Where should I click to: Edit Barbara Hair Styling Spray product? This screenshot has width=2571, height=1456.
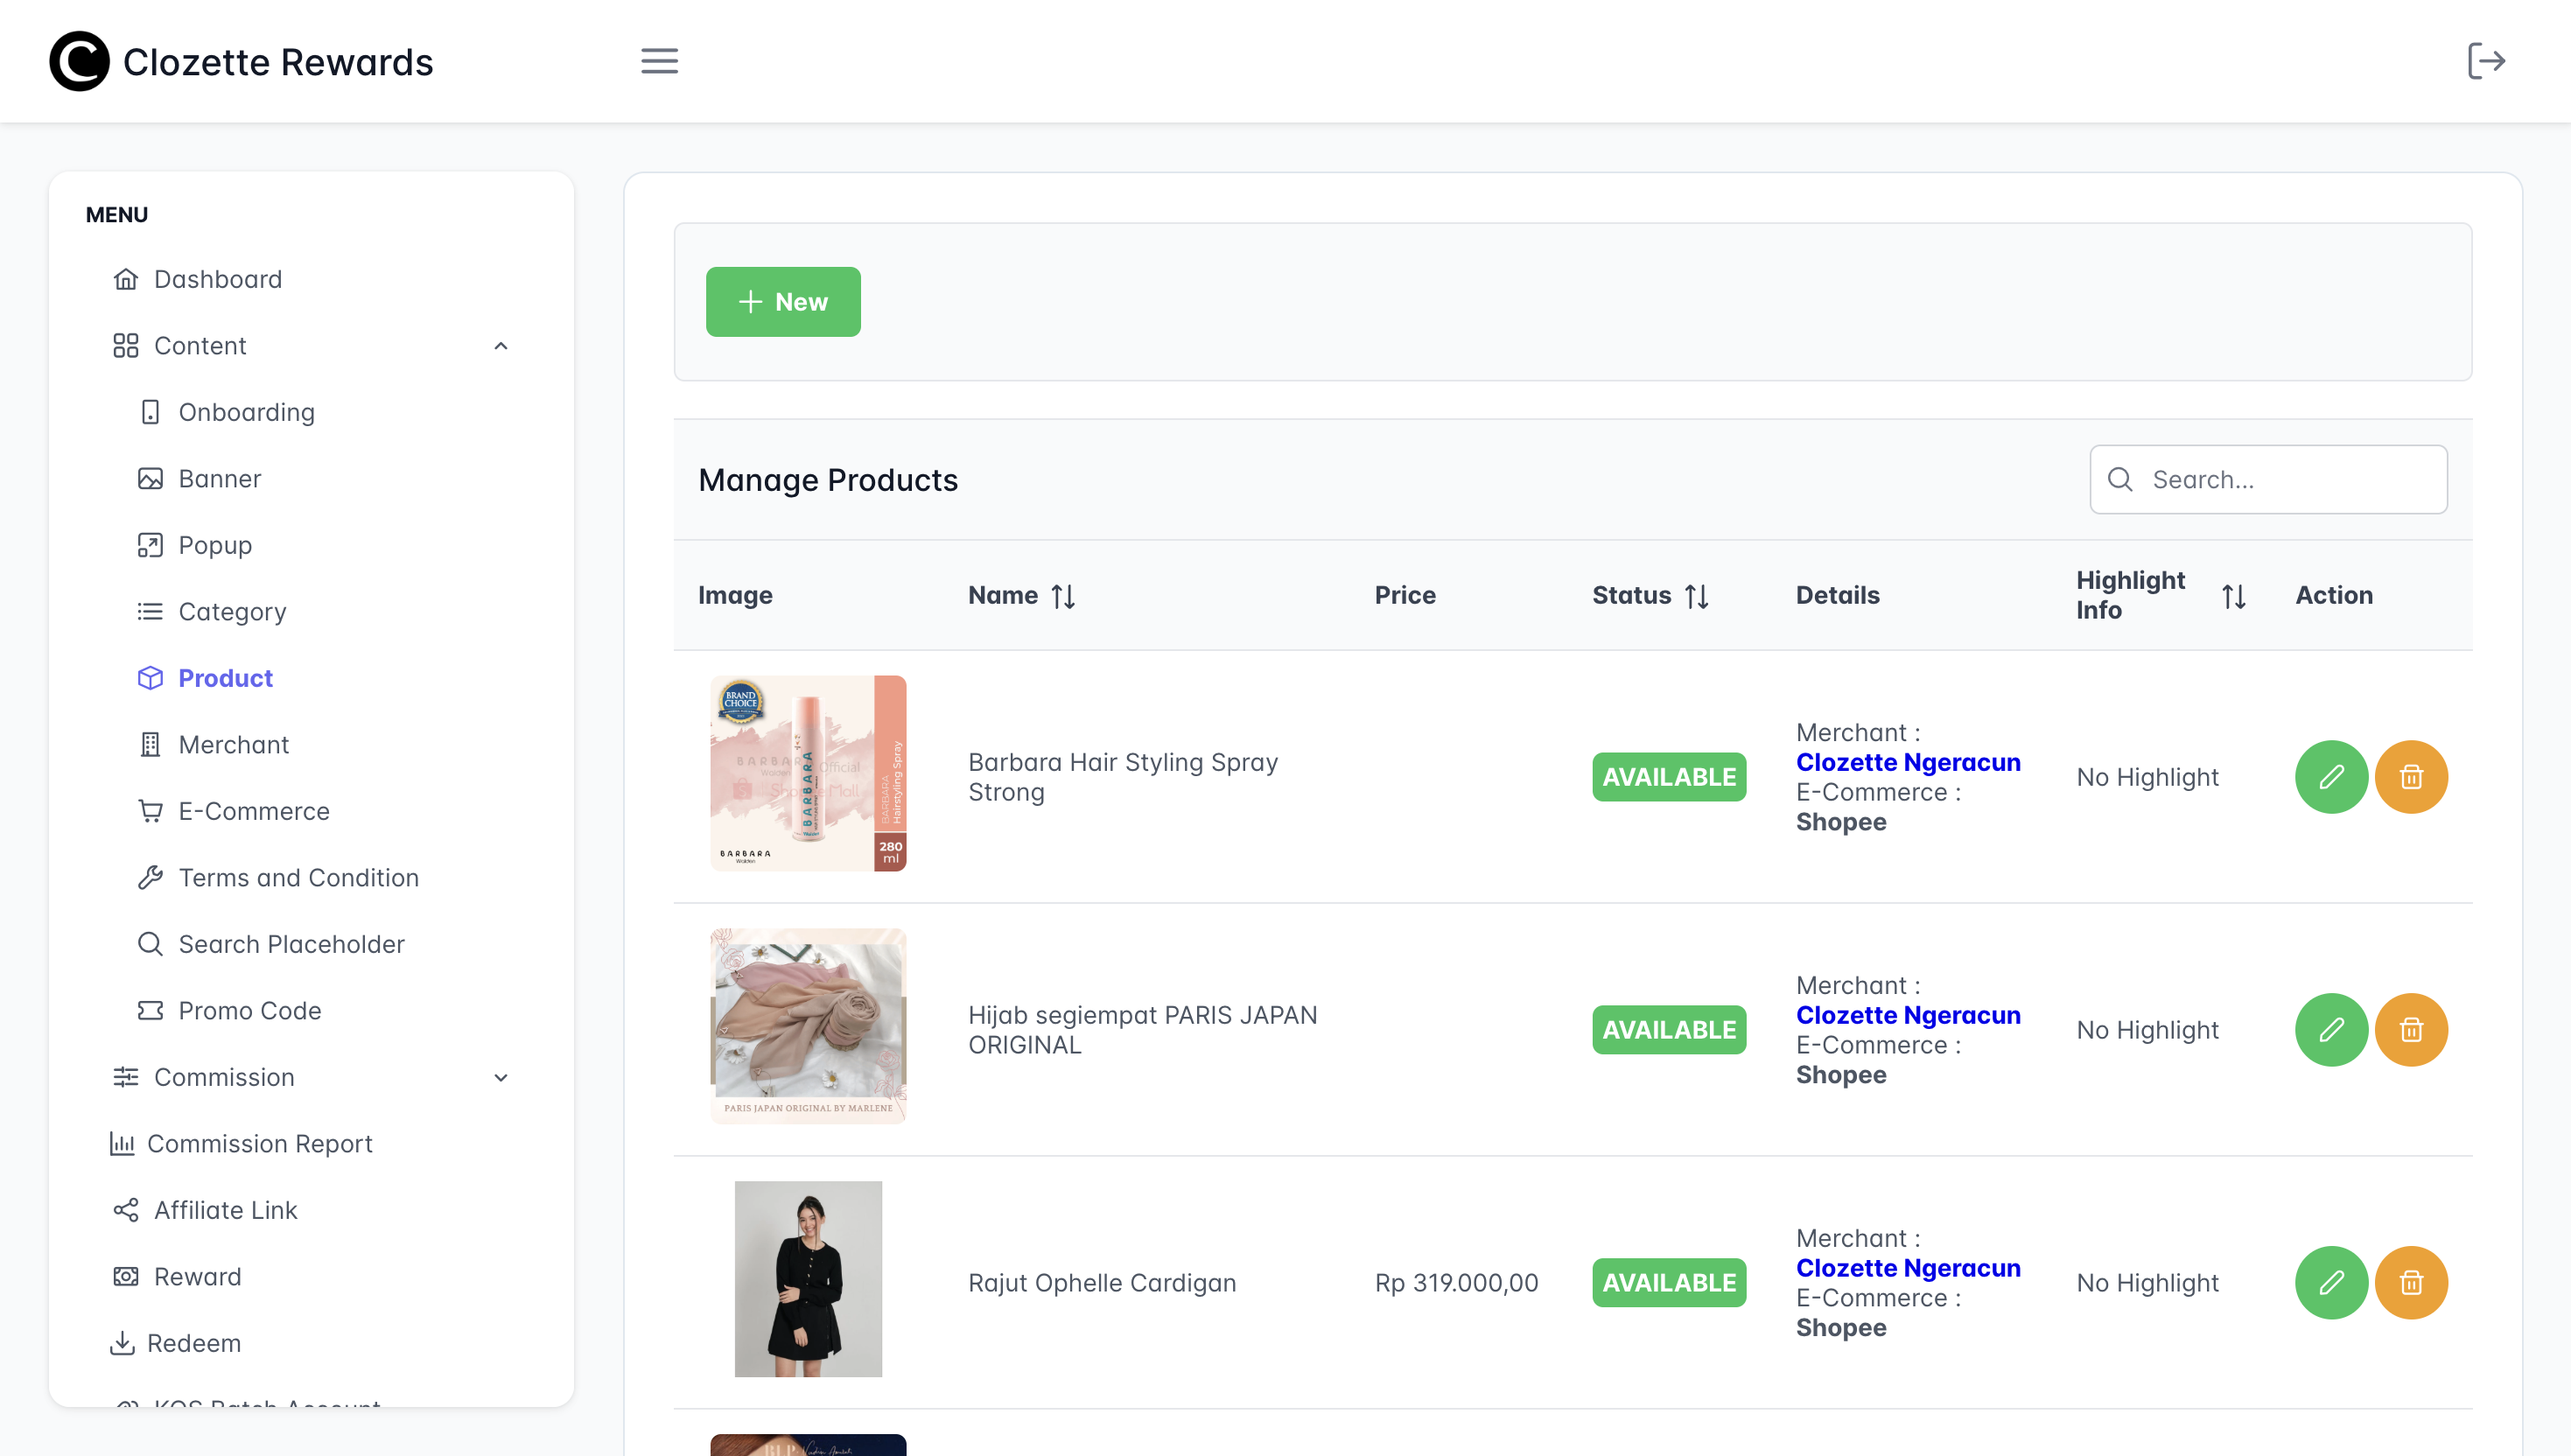pyautogui.click(x=2330, y=777)
